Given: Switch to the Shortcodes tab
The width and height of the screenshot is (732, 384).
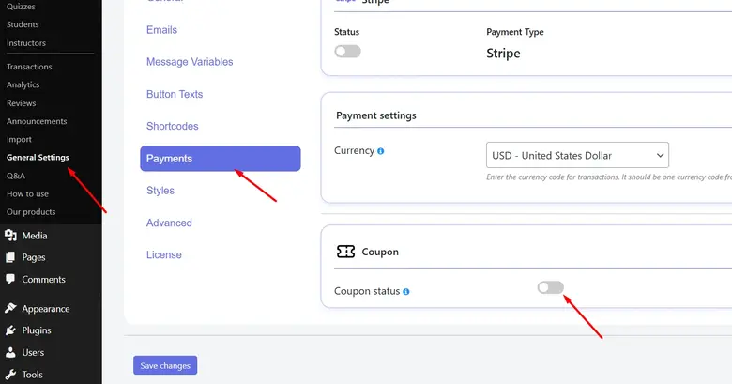Looking at the screenshot, I should click(172, 126).
